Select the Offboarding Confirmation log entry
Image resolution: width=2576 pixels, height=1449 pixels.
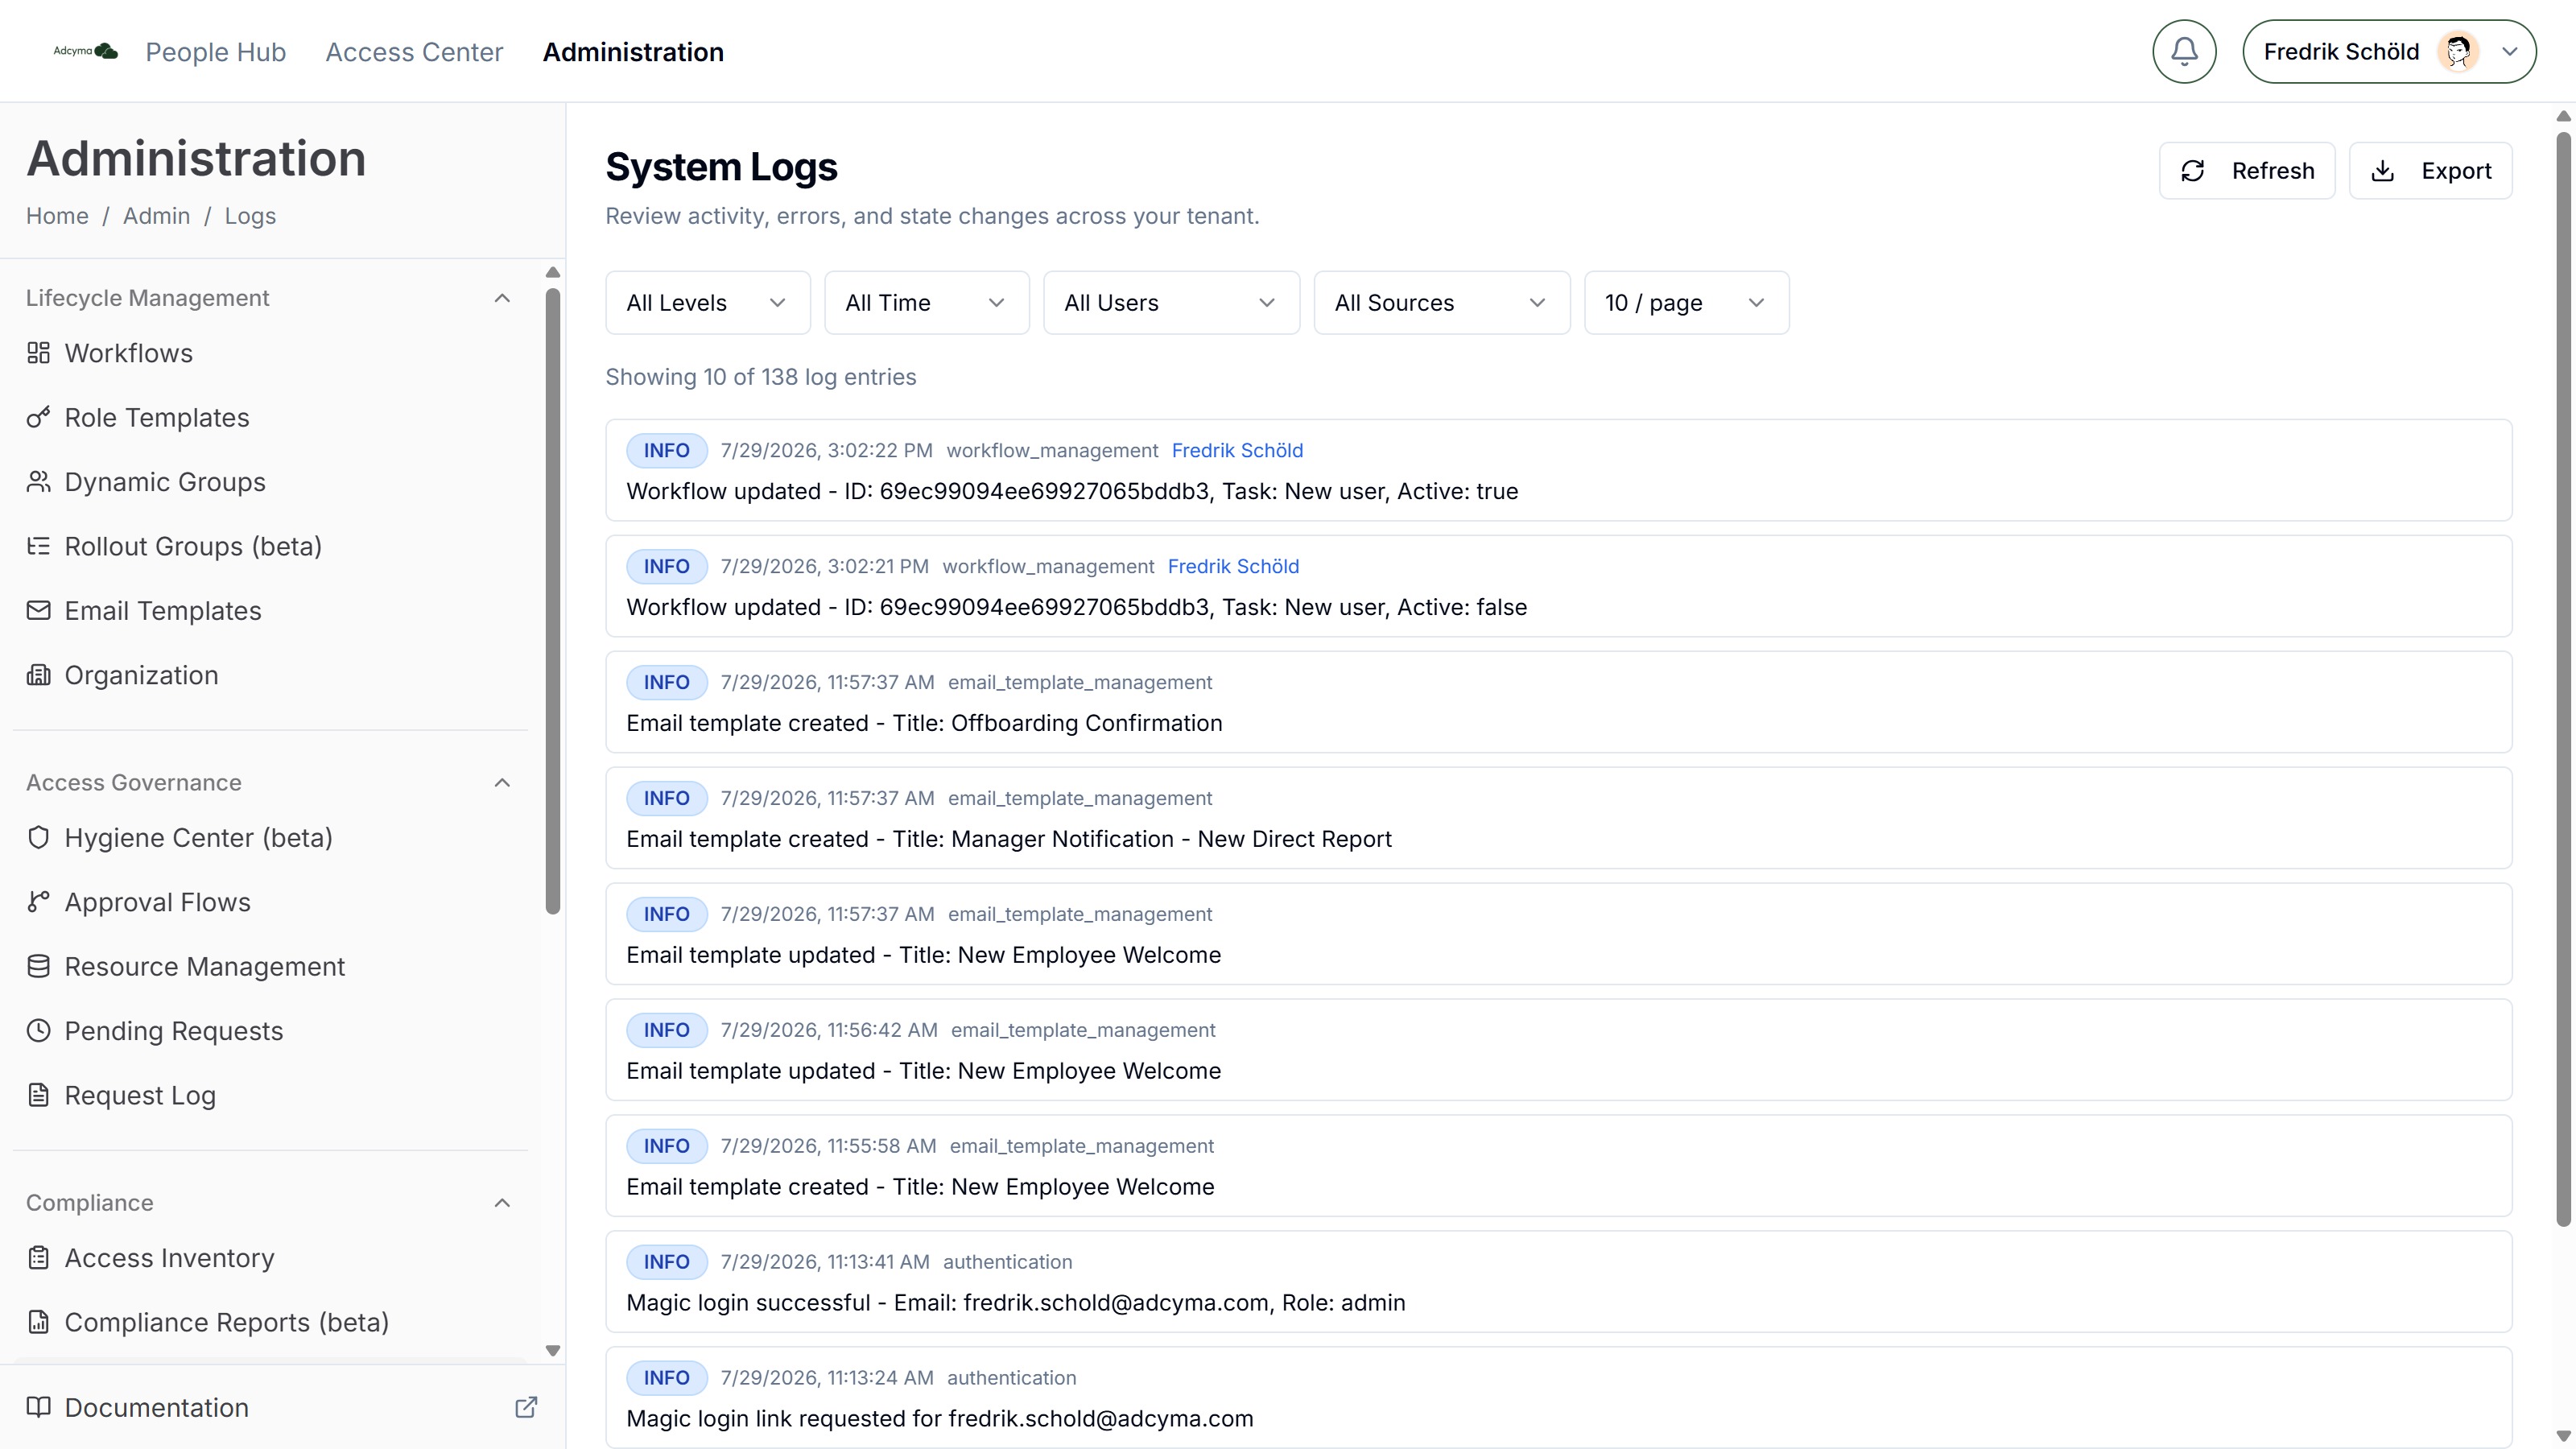click(x=1559, y=702)
